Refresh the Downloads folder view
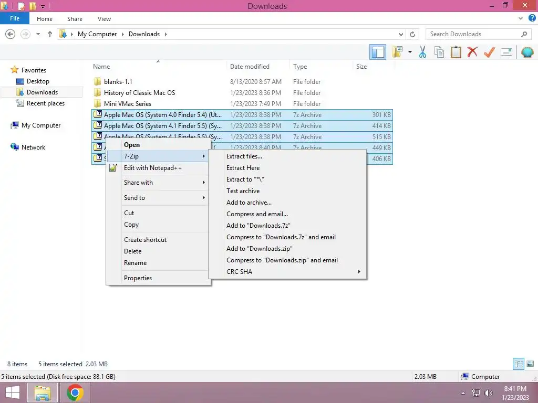538x403 pixels. click(412, 34)
